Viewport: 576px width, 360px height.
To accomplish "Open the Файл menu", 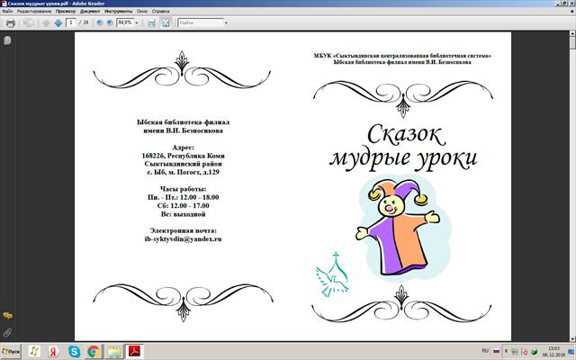I will (7, 12).
